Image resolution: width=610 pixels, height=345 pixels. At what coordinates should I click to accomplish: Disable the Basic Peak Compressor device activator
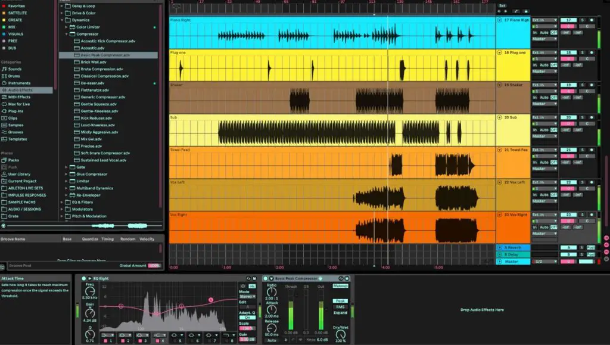[265, 278]
